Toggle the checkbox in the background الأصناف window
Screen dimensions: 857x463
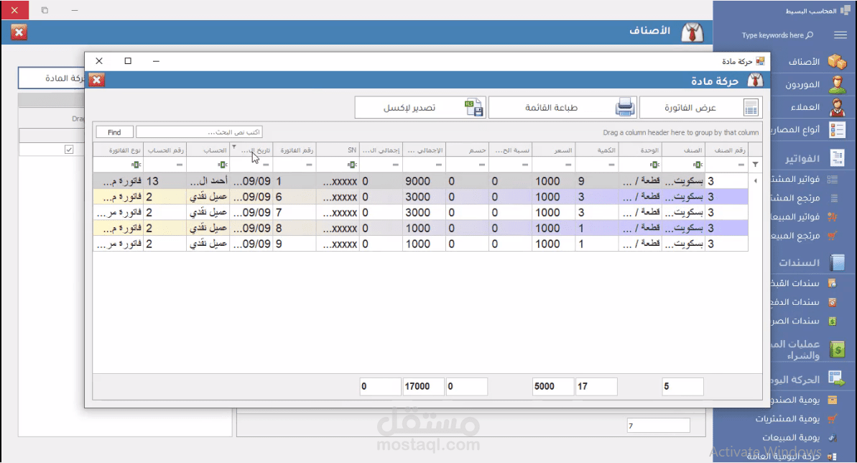(69, 150)
